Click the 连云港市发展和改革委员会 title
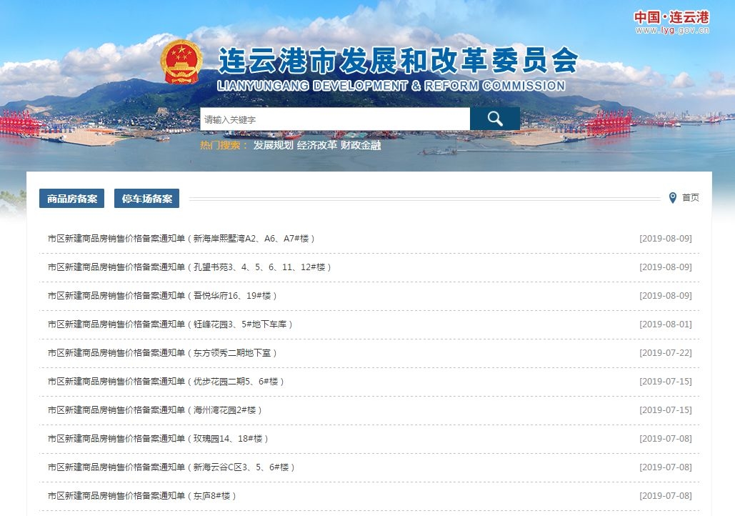The image size is (735, 516). click(x=398, y=61)
